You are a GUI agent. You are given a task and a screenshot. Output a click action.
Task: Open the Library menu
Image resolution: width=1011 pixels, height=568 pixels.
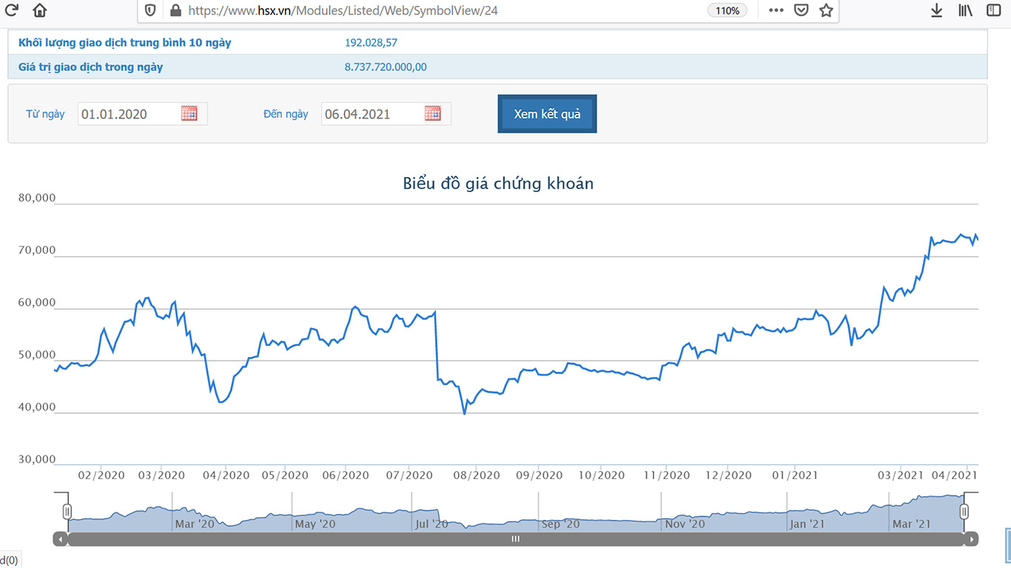pyautogui.click(x=965, y=10)
